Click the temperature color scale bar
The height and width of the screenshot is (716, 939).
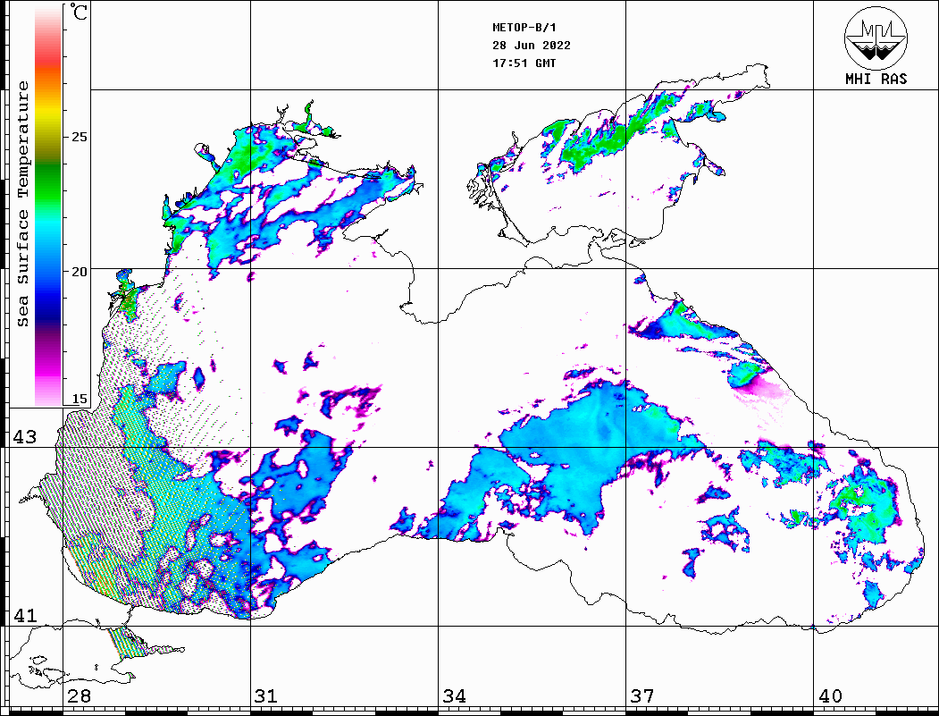[x=48, y=206]
